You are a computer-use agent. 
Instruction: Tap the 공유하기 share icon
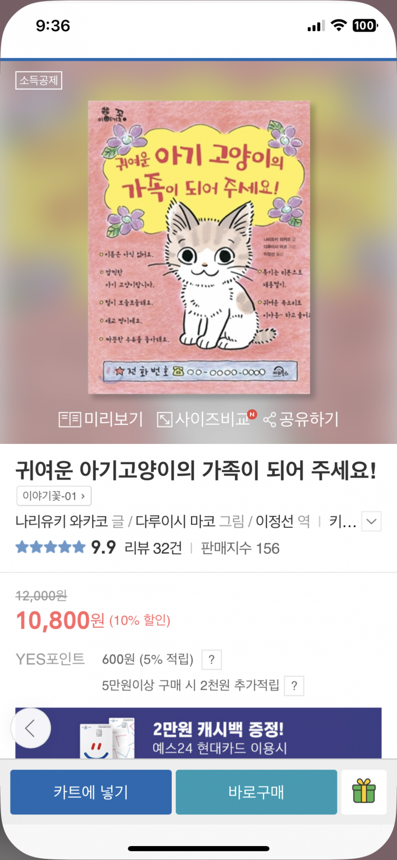point(269,420)
